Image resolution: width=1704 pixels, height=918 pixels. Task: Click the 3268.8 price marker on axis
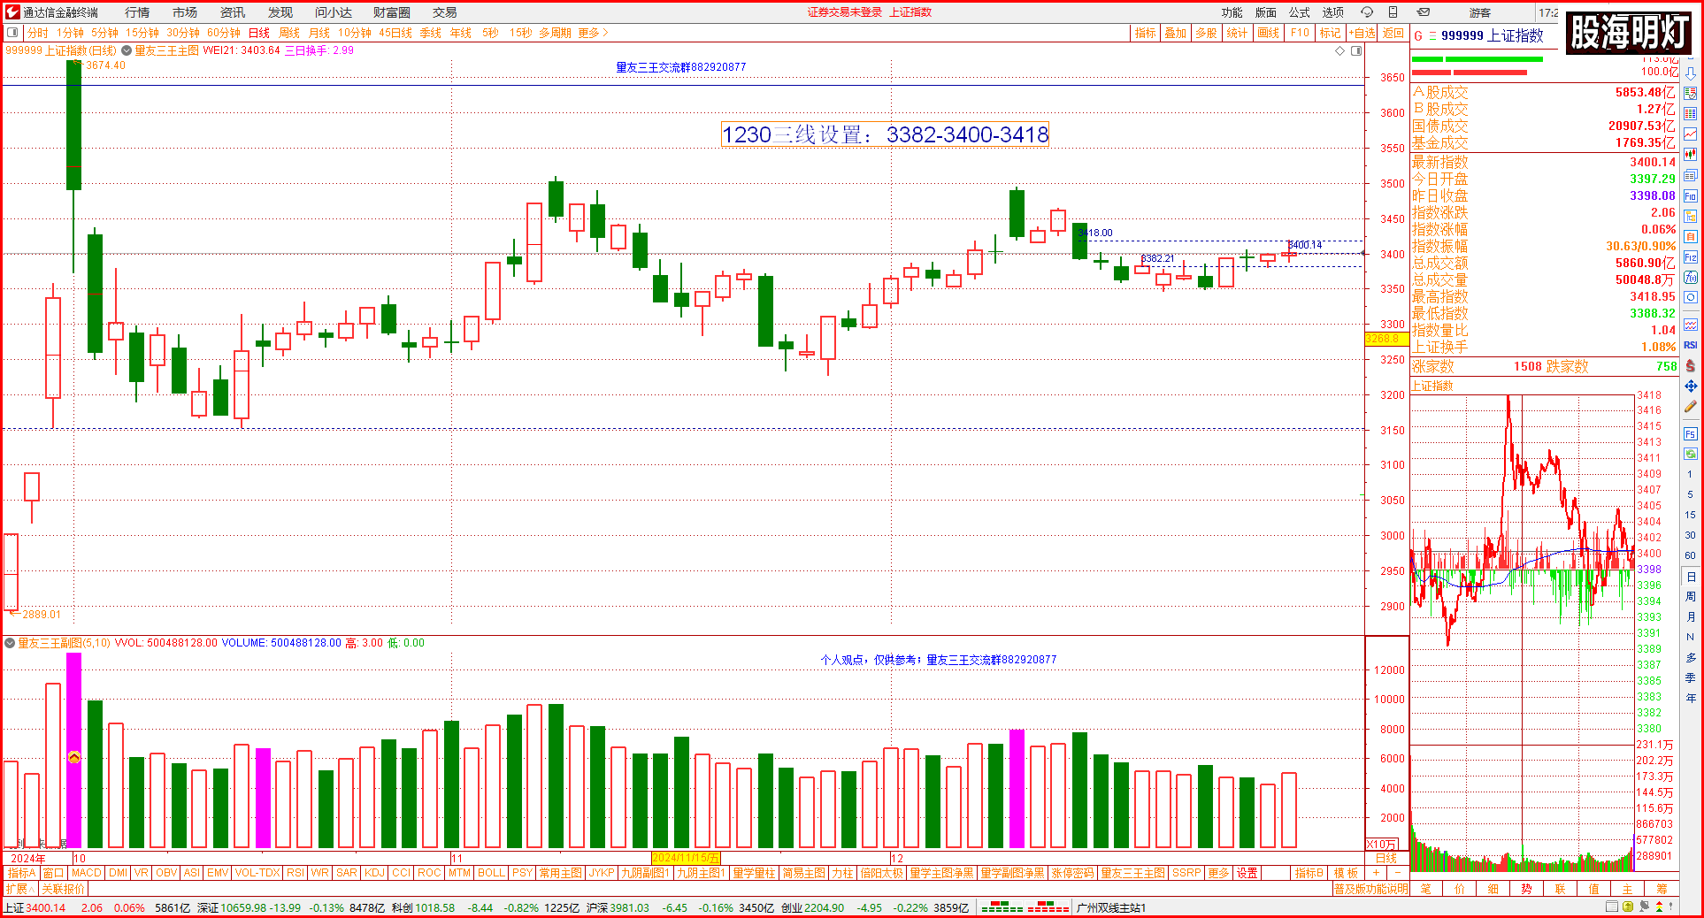1385,339
